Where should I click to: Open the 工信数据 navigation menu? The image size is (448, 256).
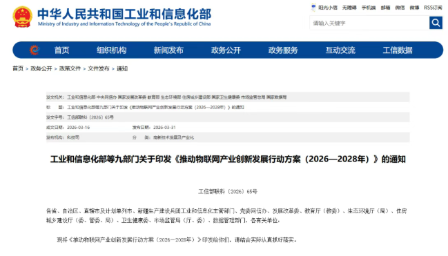pyautogui.click(x=398, y=50)
